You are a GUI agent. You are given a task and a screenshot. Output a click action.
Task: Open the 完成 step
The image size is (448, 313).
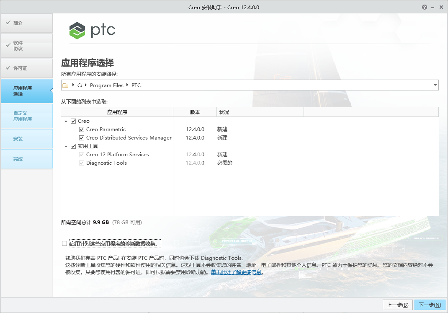point(26,159)
